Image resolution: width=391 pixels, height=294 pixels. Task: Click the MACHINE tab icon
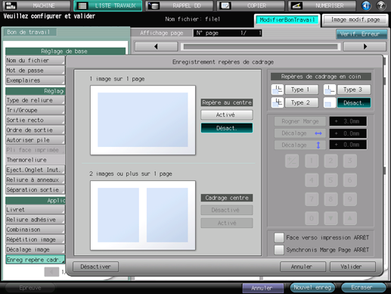[11, 5]
